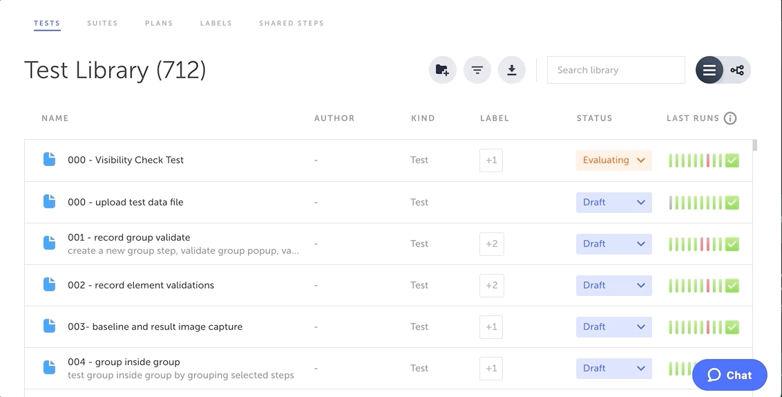Open the Evaluating status dropdown
Viewport: 782px width, 397px height.
(x=613, y=160)
